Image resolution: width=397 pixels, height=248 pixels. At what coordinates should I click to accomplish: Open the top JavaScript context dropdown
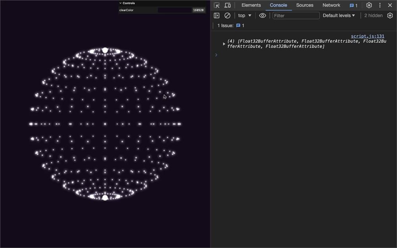point(245,16)
